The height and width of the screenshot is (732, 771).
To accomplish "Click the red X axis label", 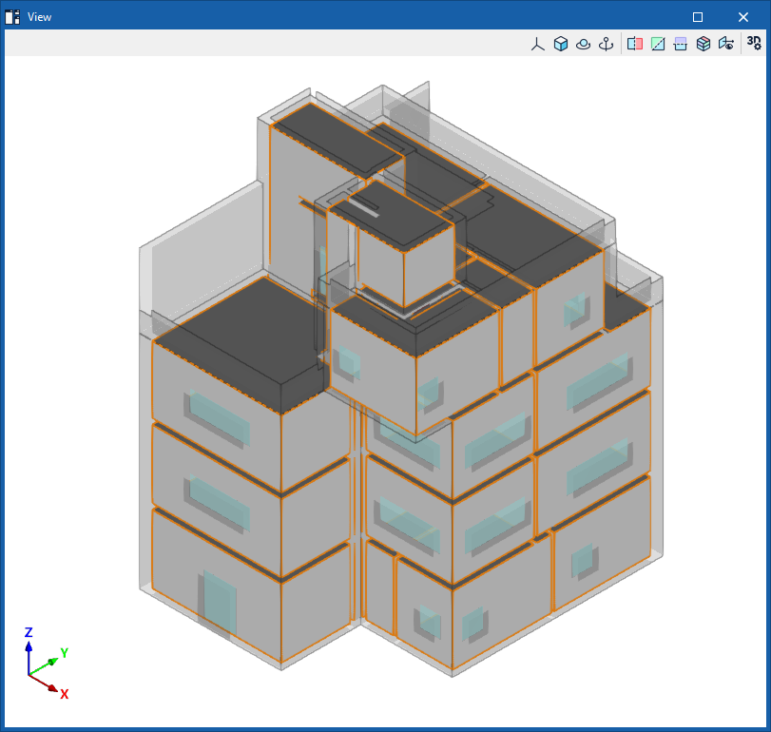I will (x=65, y=694).
